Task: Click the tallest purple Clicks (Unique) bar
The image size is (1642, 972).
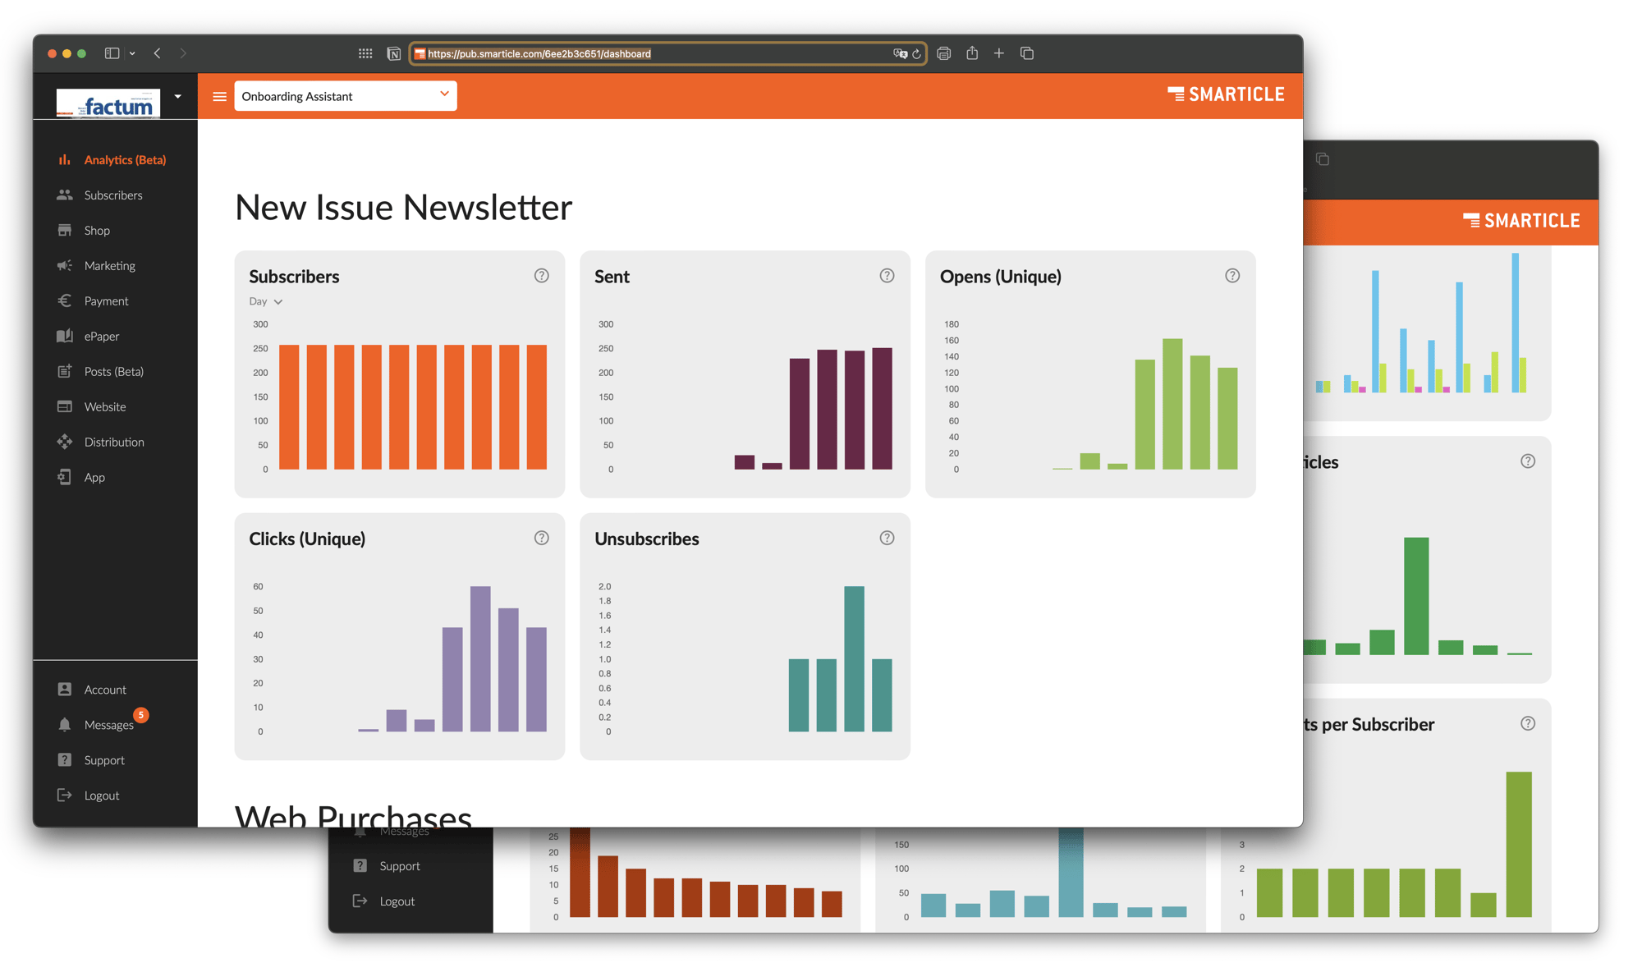Action: click(480, 658)
